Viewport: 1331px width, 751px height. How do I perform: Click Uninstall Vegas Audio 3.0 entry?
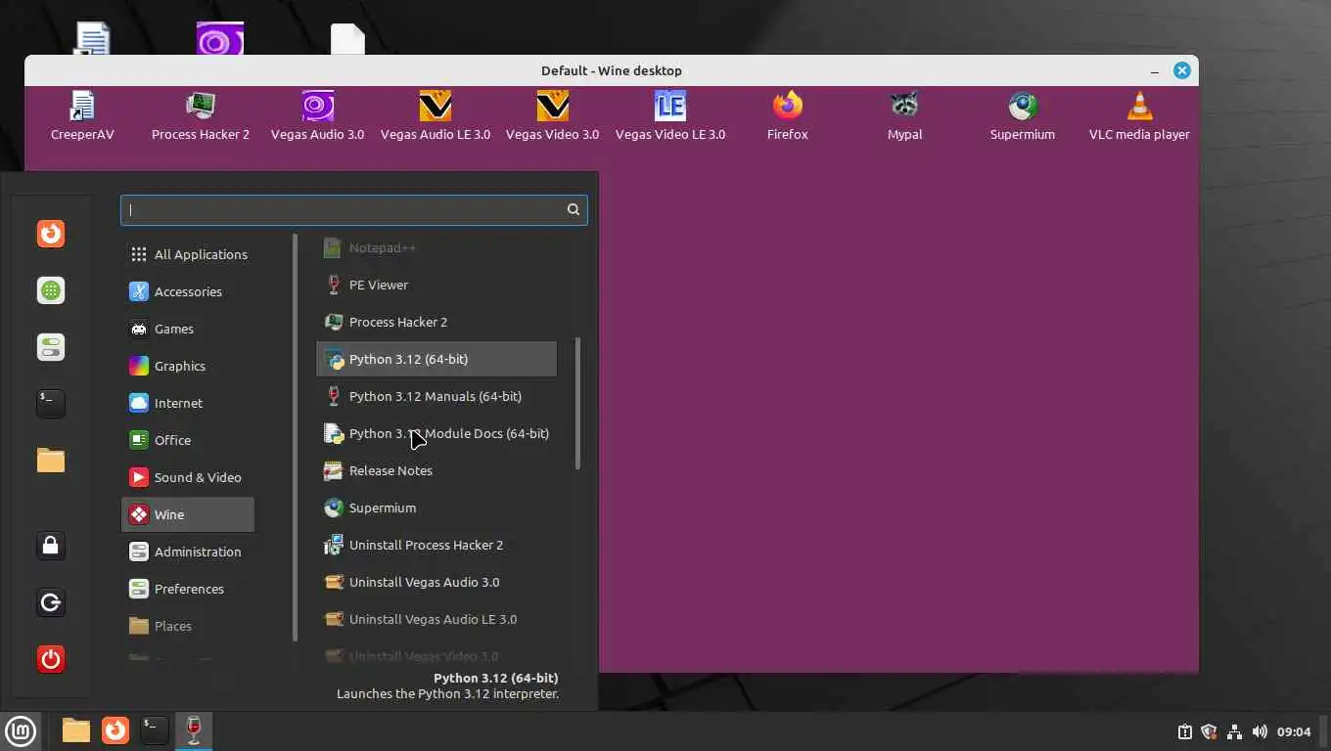tap(436, 582)
